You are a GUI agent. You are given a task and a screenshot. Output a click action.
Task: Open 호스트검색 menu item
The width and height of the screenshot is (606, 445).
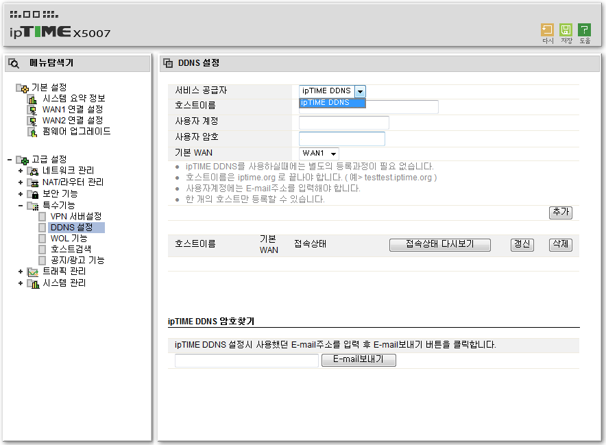coord(71,250)
